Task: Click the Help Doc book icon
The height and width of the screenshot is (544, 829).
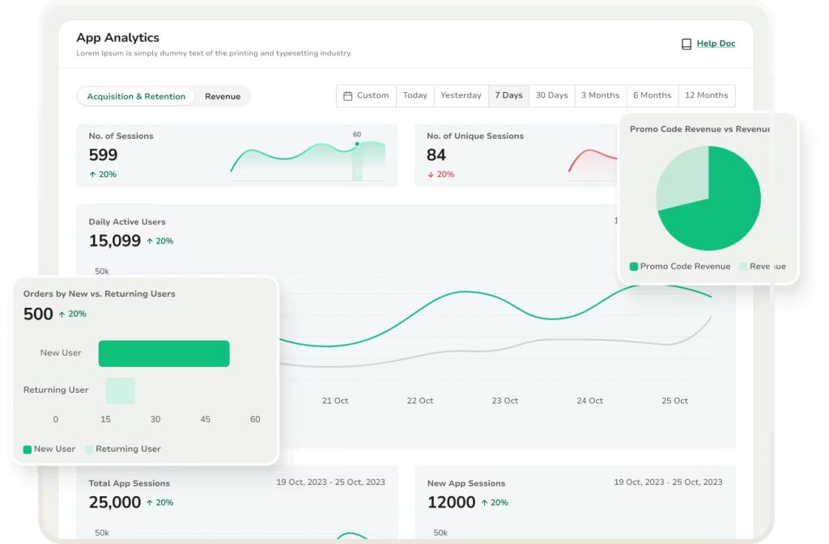Action: click(x=687, y=44)
